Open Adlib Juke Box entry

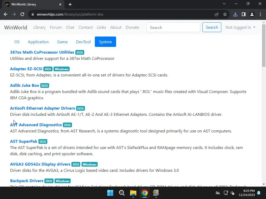pyautogui.click(x=25, y=86)
